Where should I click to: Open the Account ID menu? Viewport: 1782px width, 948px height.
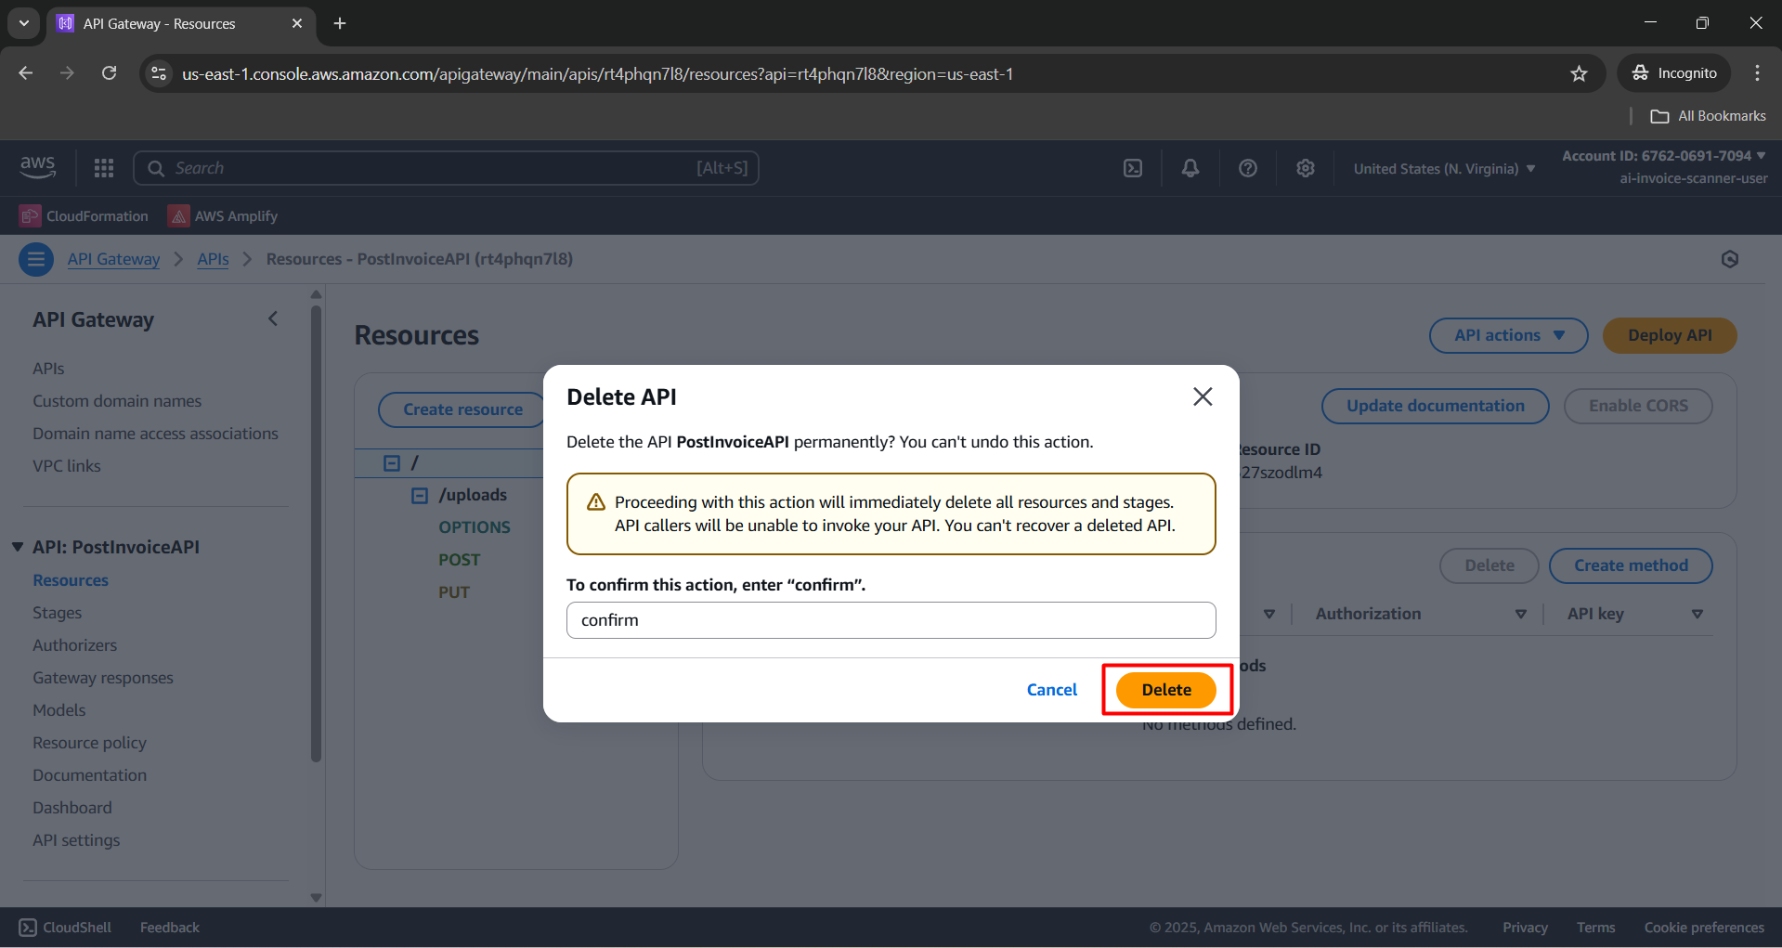click(1662, 156)
